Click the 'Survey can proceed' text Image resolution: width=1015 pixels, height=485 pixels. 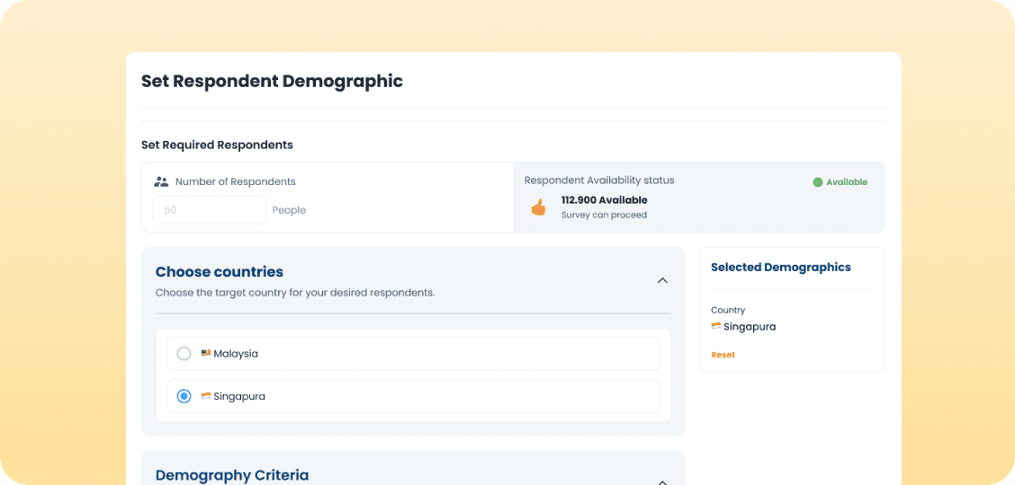coord(604,215)
